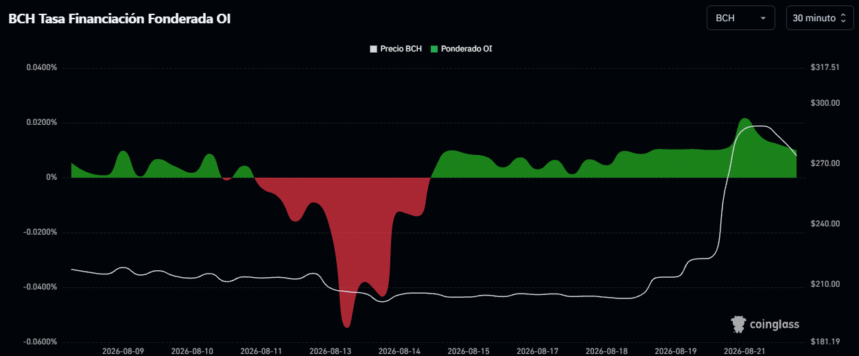The height and width of the screenshot is (356, 859).
Task: Click the 2026-08-09 date label
Action: [123, 351]
